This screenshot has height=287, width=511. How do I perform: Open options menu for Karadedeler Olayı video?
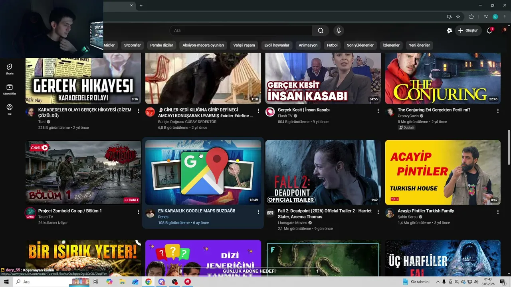[x=138, y=111]
